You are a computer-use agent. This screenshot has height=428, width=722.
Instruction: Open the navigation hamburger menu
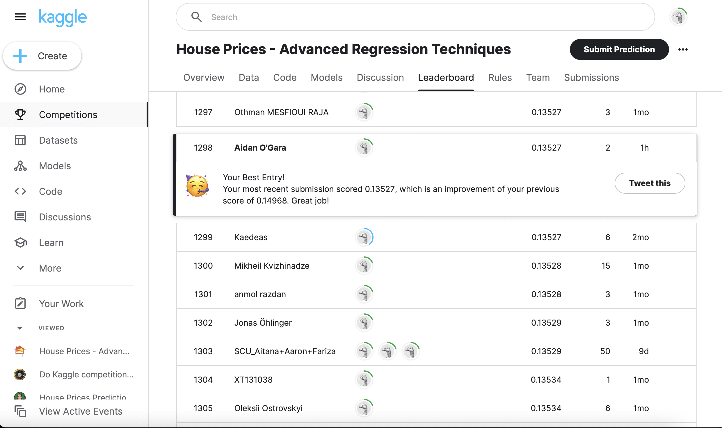pos(20,17)
